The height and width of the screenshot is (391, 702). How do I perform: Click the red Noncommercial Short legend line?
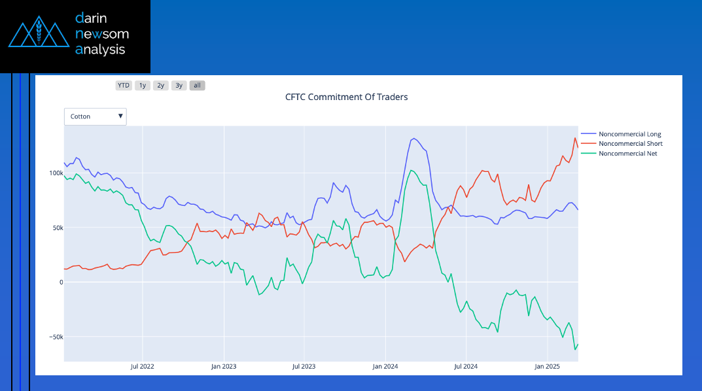[588, 144]
